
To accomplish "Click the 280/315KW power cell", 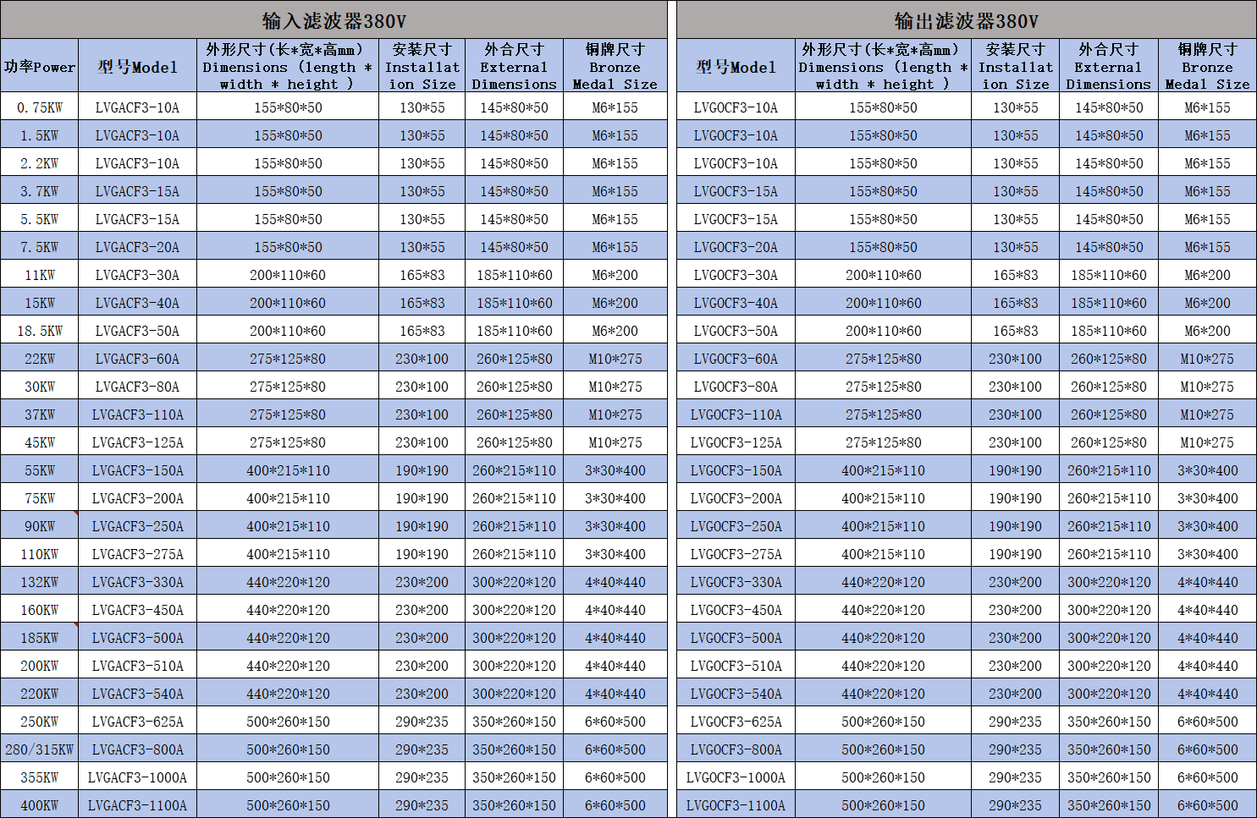I will point(39,749).
